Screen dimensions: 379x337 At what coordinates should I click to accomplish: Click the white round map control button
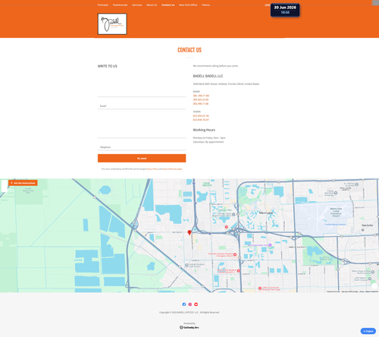click(x=374, y=286)
